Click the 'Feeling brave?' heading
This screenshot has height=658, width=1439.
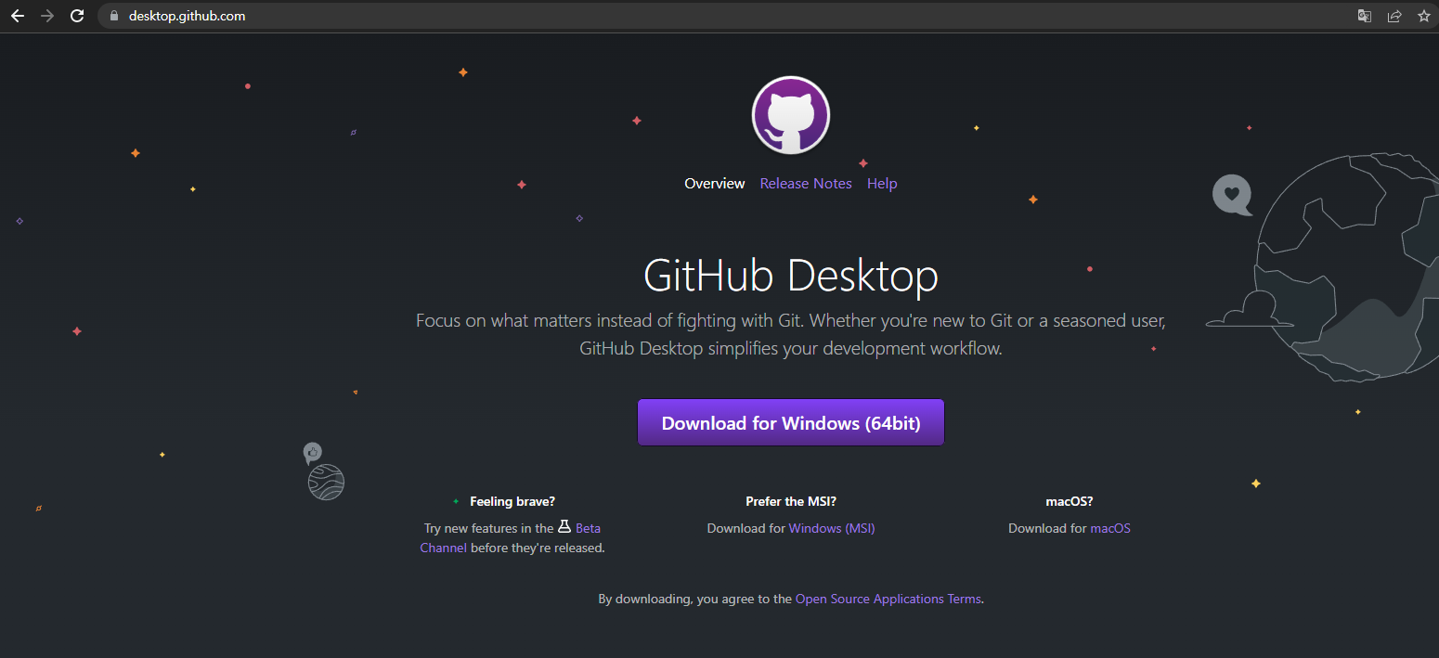512,501
